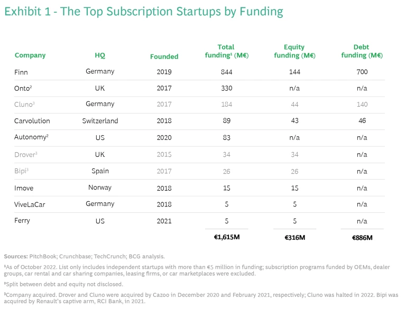The height and width of the screenshot is (319, 406).
Task: Select the Debt funding column header
Action: point(362,51)
